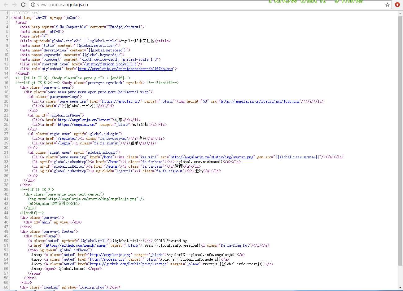
Task: Open the static/img/avatar.png source link
Action: (x=212, y=157)
